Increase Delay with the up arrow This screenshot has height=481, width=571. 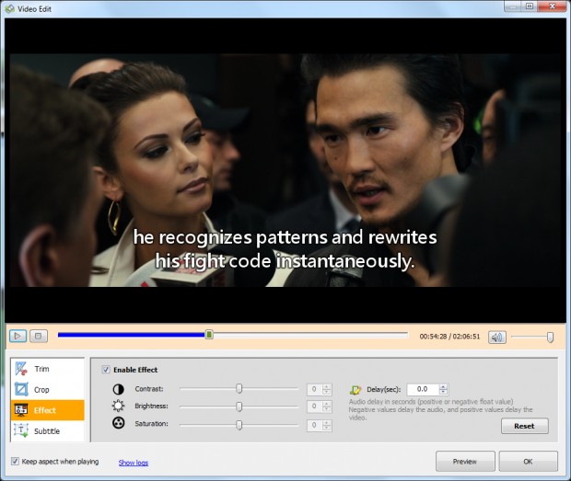tap(443, 386)
